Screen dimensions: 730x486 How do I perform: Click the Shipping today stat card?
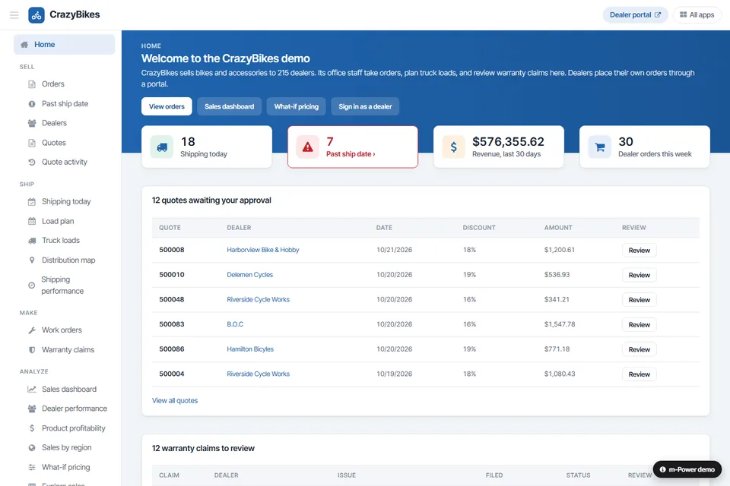[207, 147]
